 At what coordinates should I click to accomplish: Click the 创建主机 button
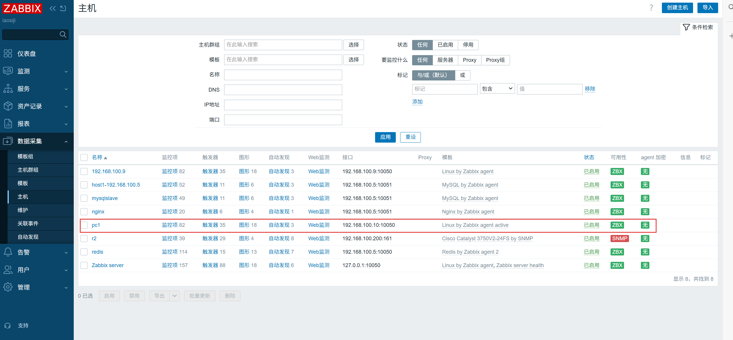coord(677,8)
